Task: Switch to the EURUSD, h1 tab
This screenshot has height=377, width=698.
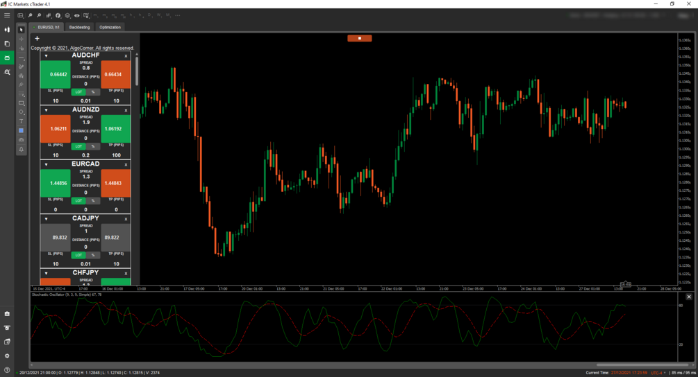Action: (x=47, y=27)
